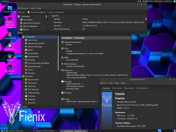176x132 pixels.
Task: Open Help menu in Display window
Action: click(x=39, y=8)
